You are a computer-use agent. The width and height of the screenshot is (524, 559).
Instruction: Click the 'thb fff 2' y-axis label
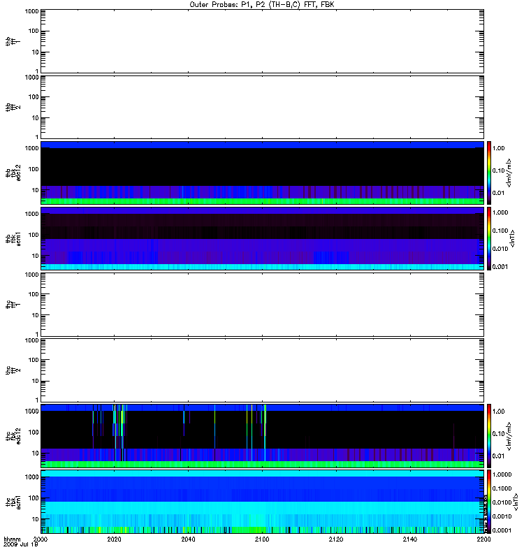pyautogui.click(x=13, y=108)
